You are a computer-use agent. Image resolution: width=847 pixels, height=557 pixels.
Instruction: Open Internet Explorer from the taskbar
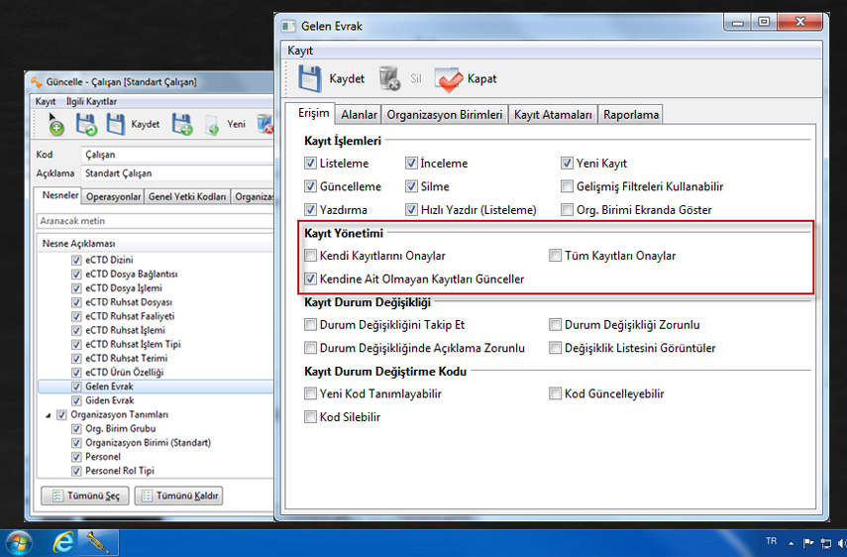[65, 542]
